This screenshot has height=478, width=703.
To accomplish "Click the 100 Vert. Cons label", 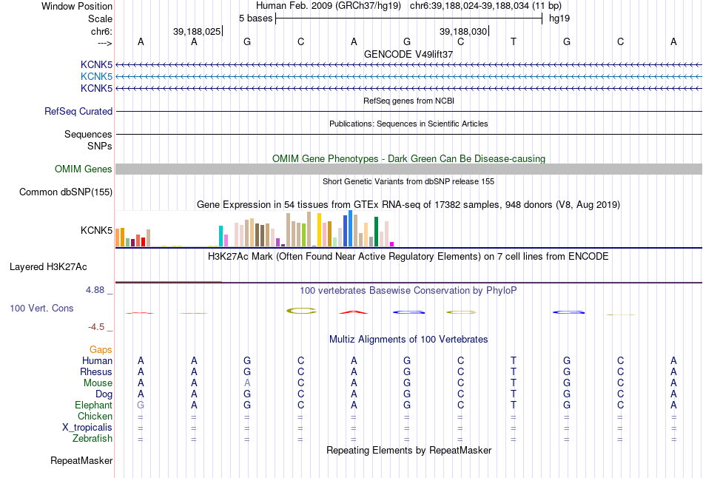I will [41, 308].
